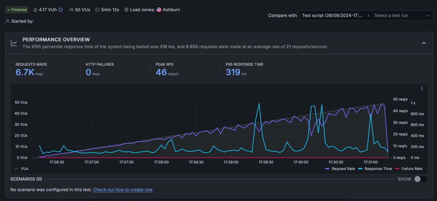
Task: Toggle Response Time series in legend
Action: pyautogui.click(x=375, y=169)
